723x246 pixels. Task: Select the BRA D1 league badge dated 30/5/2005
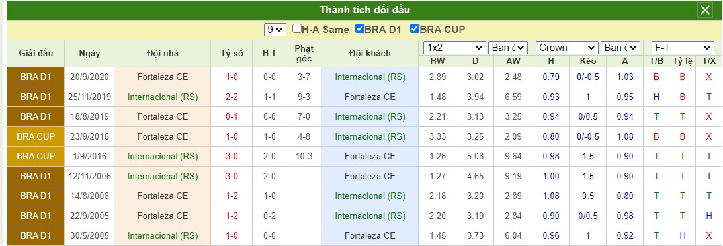tap(36, 235)
